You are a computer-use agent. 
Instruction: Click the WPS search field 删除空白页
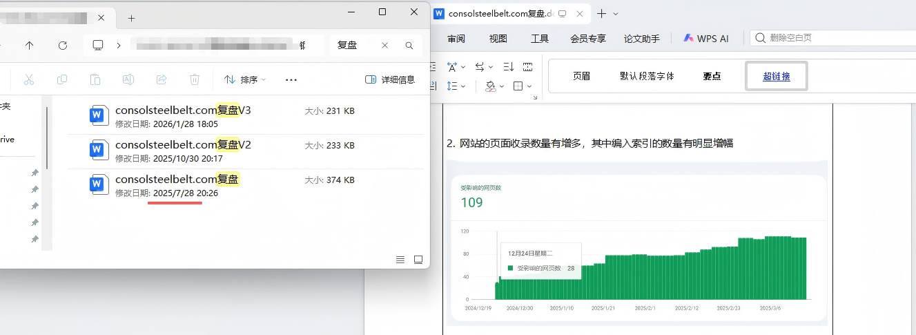click(x=832, y=38)
